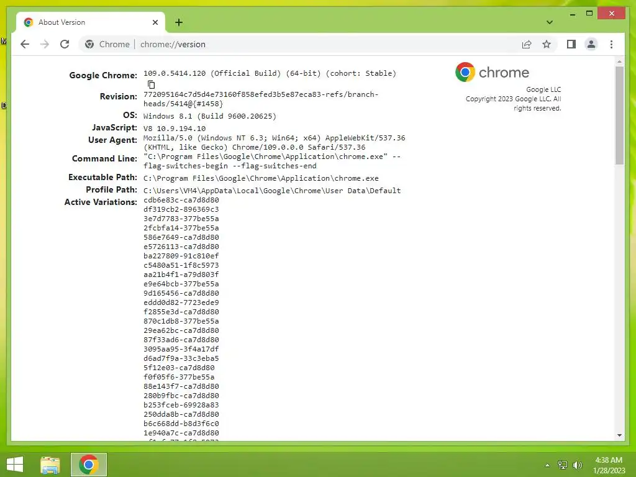Screen dimensions: 636x477
Task: Maximize the Chrome window
Action: [589, 14]
